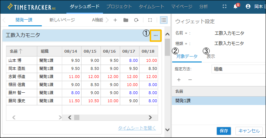
Task: Select the 対象データ settings tab
Action: (x=187, y=56)
